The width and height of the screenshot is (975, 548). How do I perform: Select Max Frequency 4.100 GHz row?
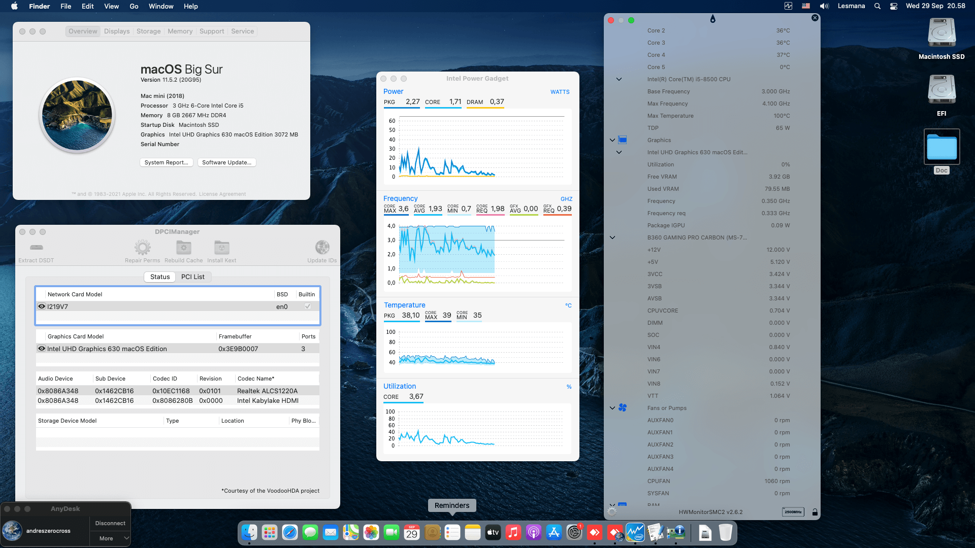point(718,104)
